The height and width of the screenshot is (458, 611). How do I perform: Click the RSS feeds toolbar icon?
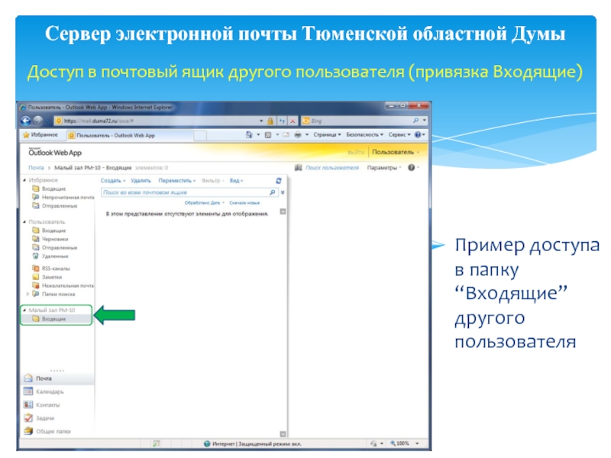coord(268,135)
